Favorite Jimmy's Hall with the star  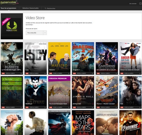tap(92, 107)
